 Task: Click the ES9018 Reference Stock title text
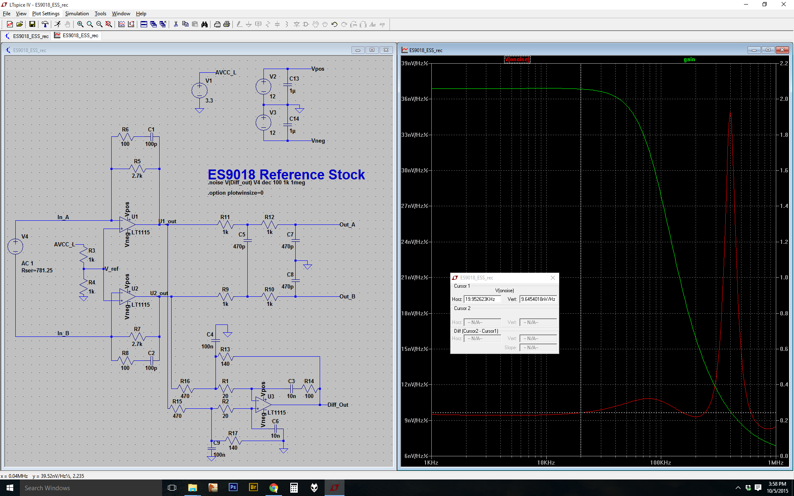coord(286,174)
